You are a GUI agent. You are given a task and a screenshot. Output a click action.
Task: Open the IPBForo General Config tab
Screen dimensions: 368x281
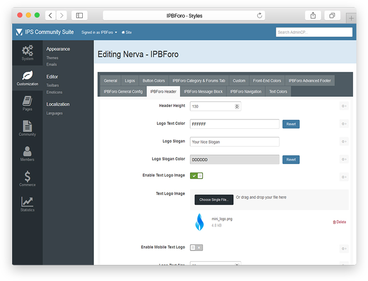(123, 91)
